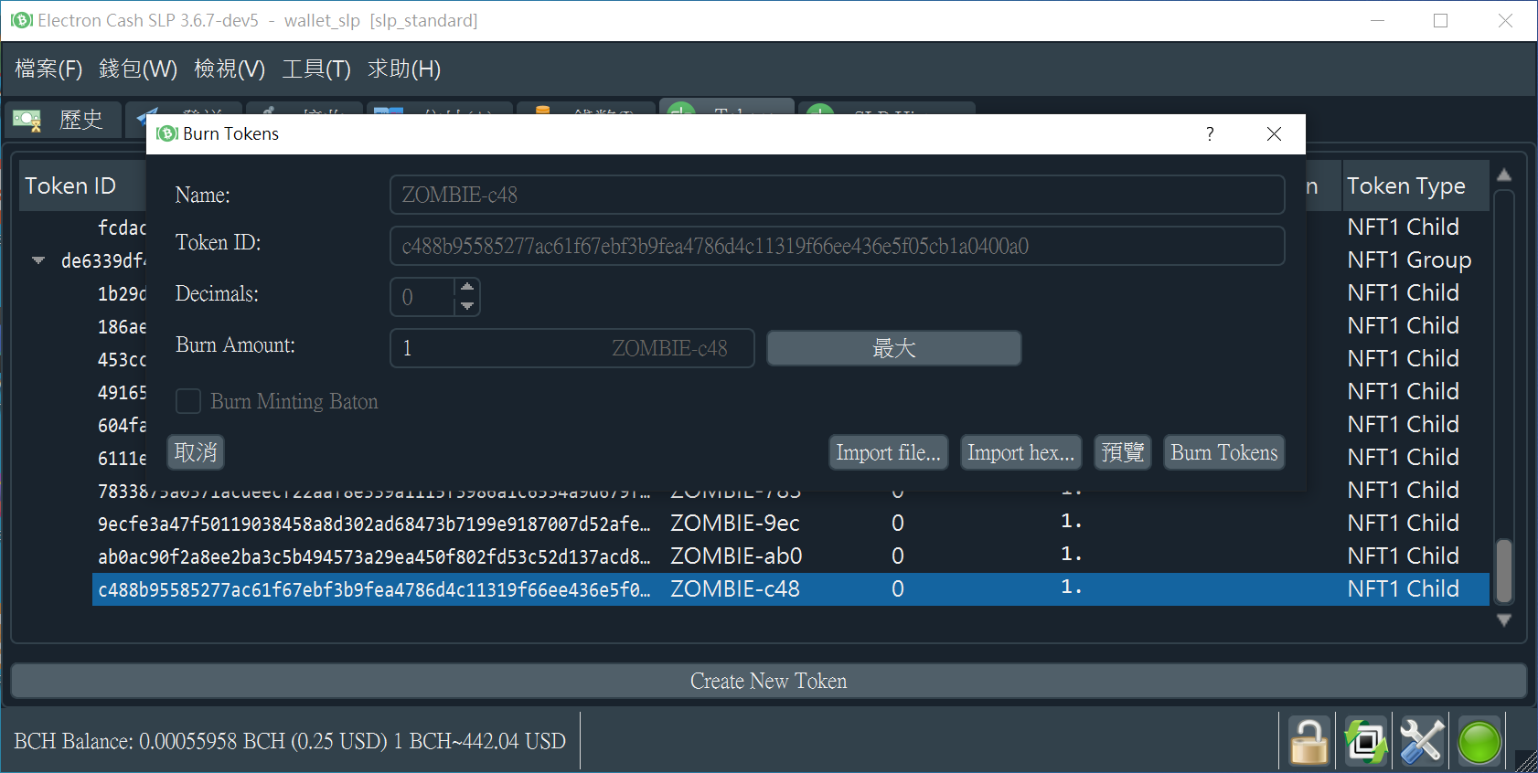Open the 錢包(W) menu
The width and height of the screenshot is (1538, 773).
pyautogui.click(x=138, y=69)
